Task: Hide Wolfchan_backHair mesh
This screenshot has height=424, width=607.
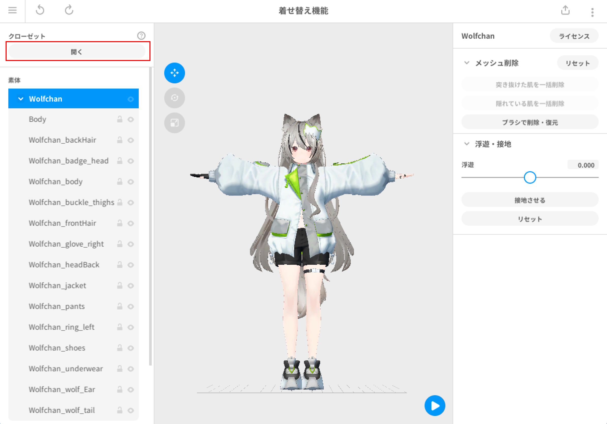Action: [x=131, y=140]
